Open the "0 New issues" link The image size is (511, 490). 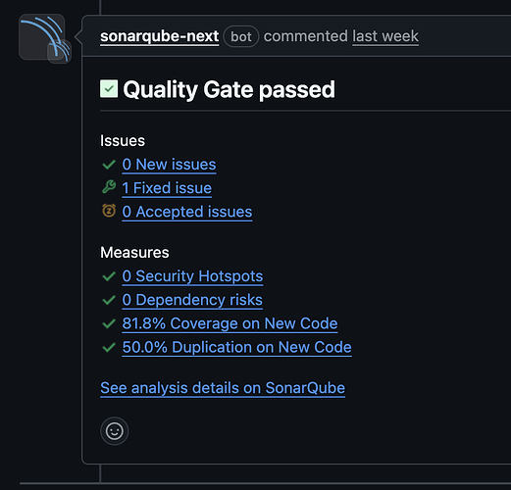(x=169, y=165)
